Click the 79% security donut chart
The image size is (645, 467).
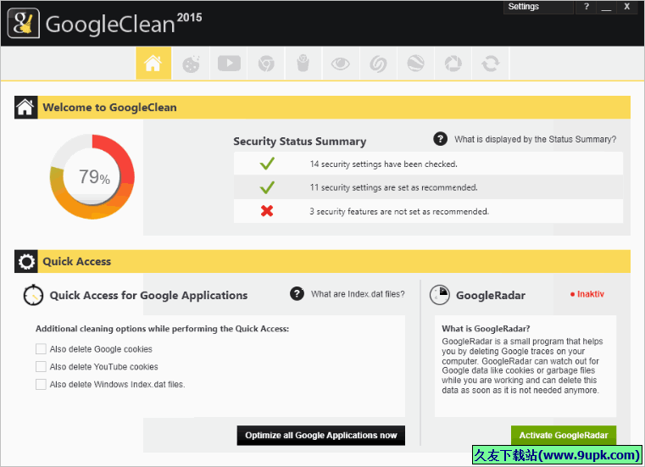click(x=92, y=176)
